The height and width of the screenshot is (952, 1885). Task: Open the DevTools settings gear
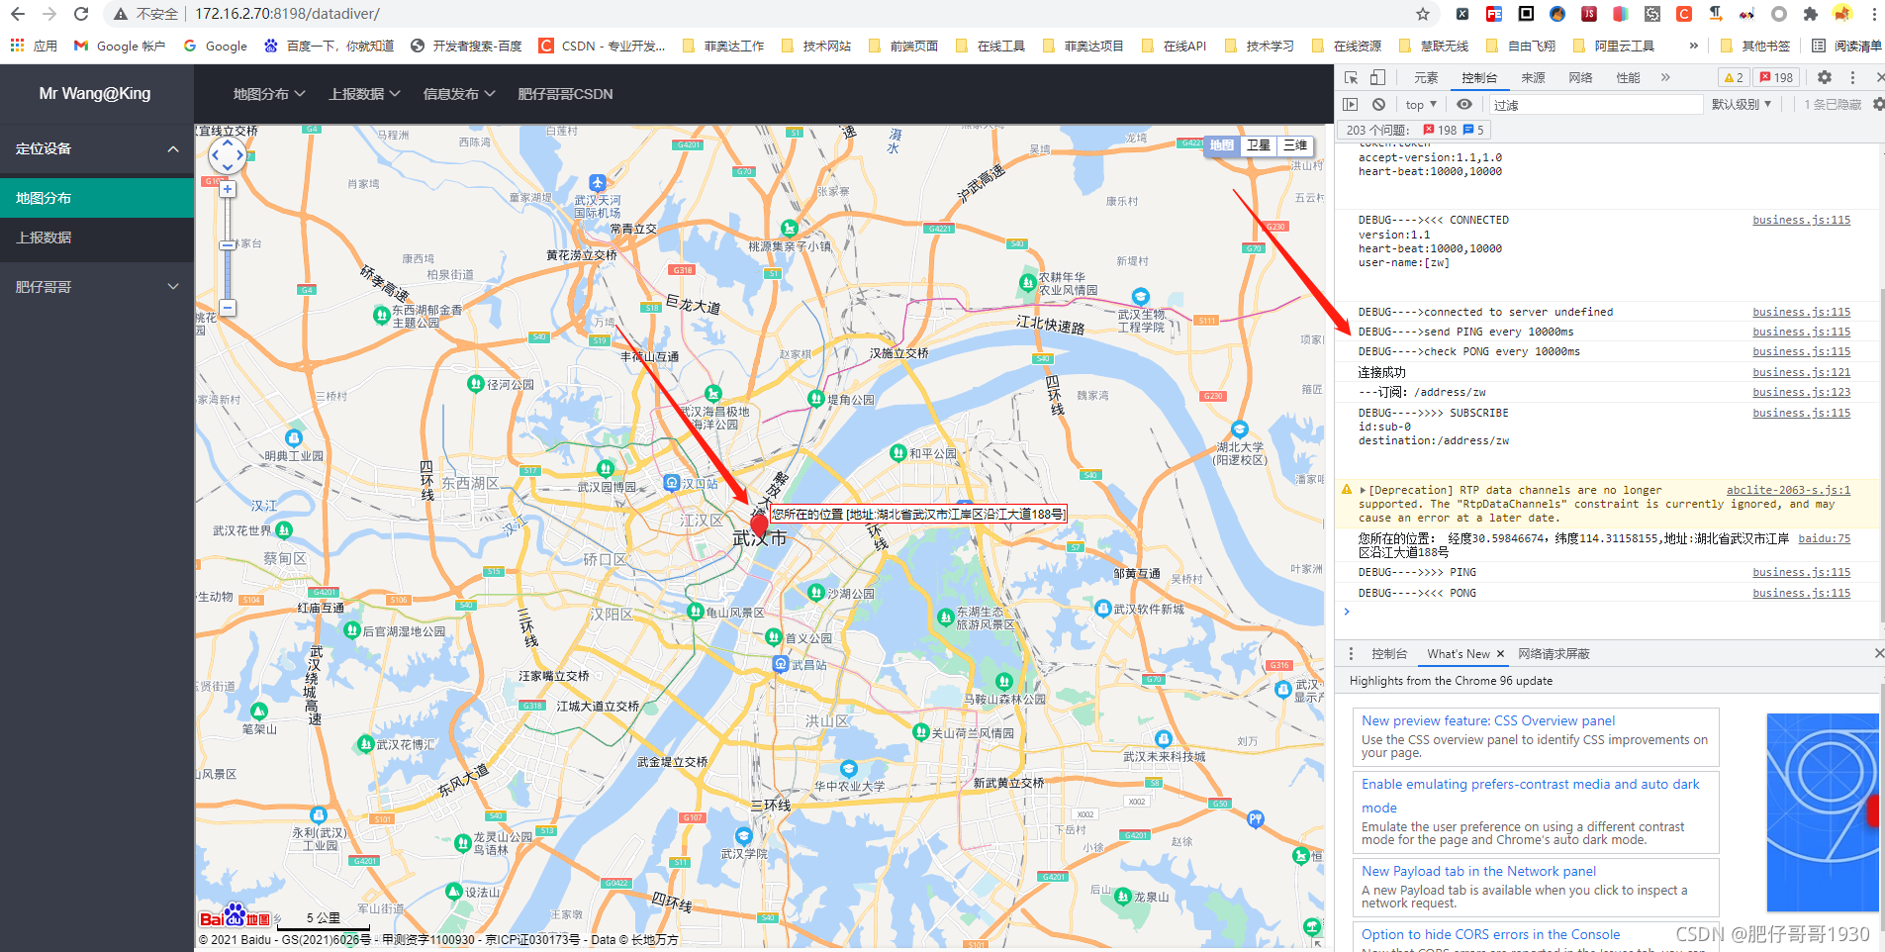click(x=1825, y=77)
